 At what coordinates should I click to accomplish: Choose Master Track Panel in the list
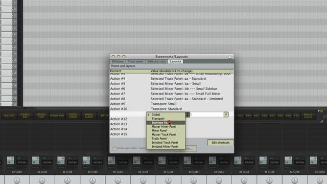(x=166, y=134)
